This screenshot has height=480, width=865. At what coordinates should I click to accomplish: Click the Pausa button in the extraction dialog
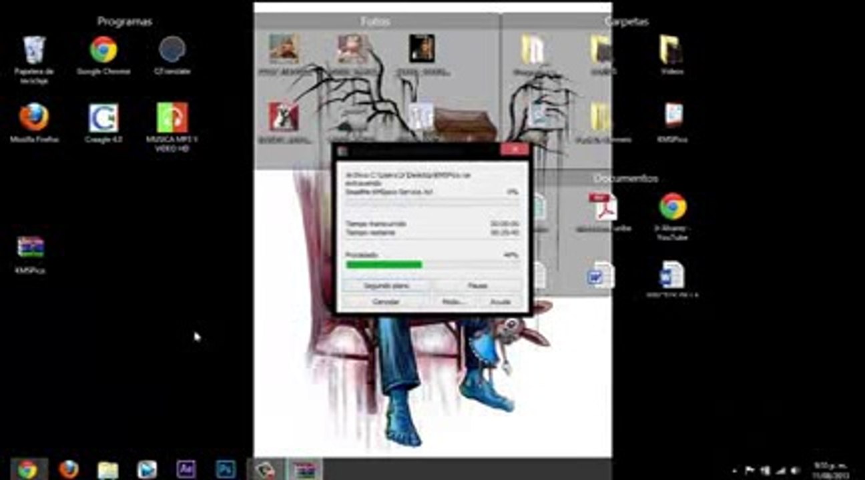click(x=478, y=285)
